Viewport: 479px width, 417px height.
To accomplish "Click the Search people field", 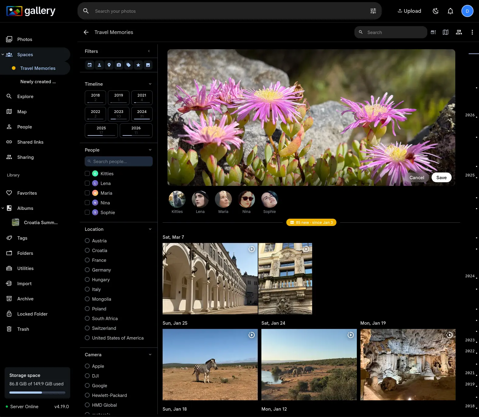I will pyautogui.click(x=119, y=161).
